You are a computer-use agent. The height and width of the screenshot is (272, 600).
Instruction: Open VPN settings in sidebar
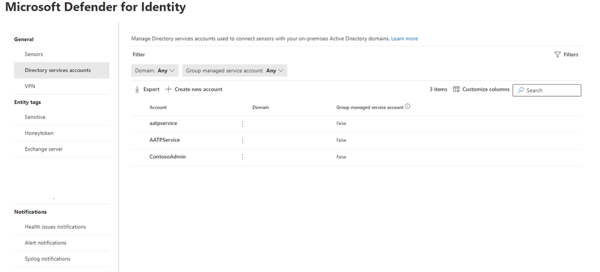click(x=30, y=86)
